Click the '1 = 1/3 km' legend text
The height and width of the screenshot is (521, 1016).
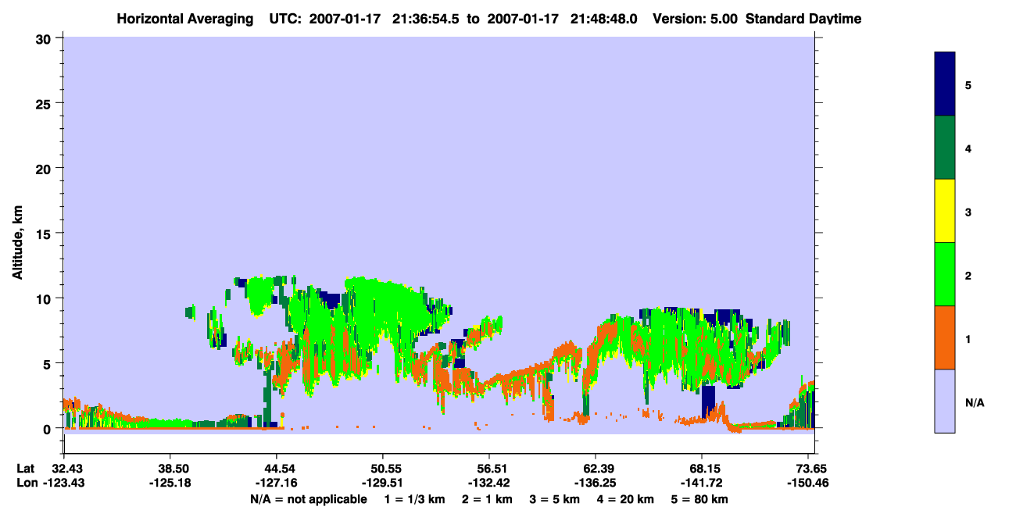[415, 499]
